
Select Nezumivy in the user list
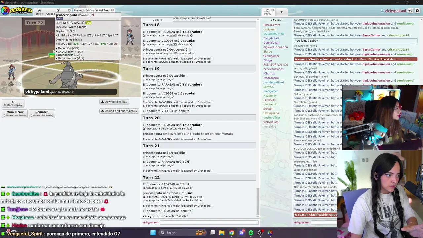point(270,96)
